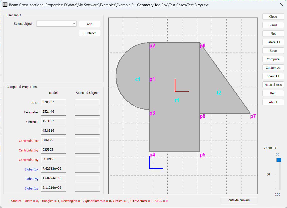Click View All to fit the model
Viewport: 287px width, 208px height.
click(x=273, y=76)
